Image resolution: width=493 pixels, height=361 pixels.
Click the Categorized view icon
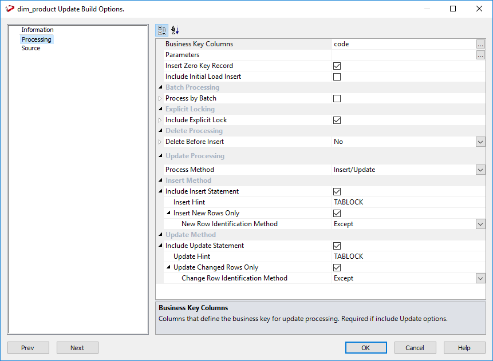pyautogui.click(x=162, y=30)
